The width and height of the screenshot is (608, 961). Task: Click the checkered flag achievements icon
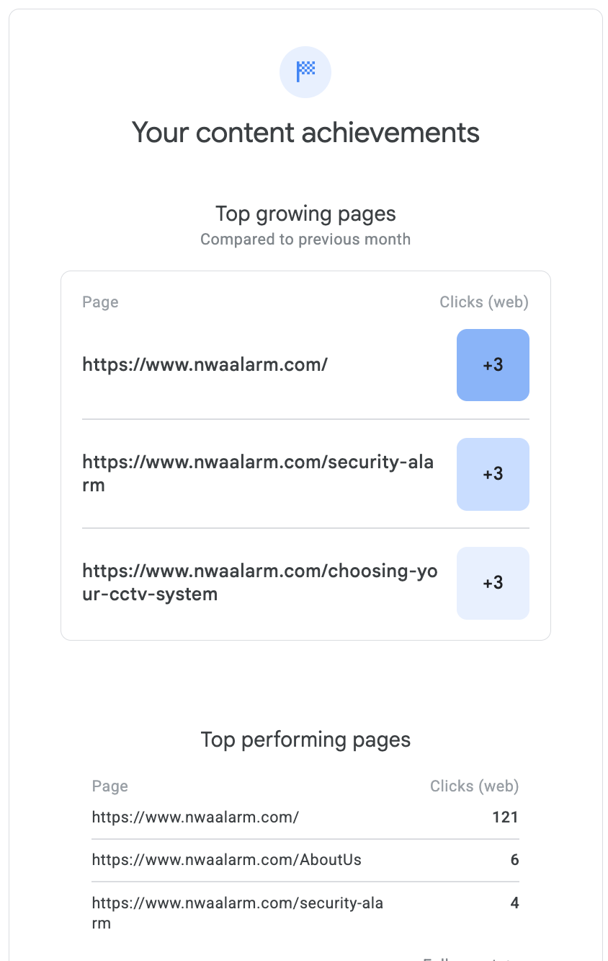[x=305, y=71]
